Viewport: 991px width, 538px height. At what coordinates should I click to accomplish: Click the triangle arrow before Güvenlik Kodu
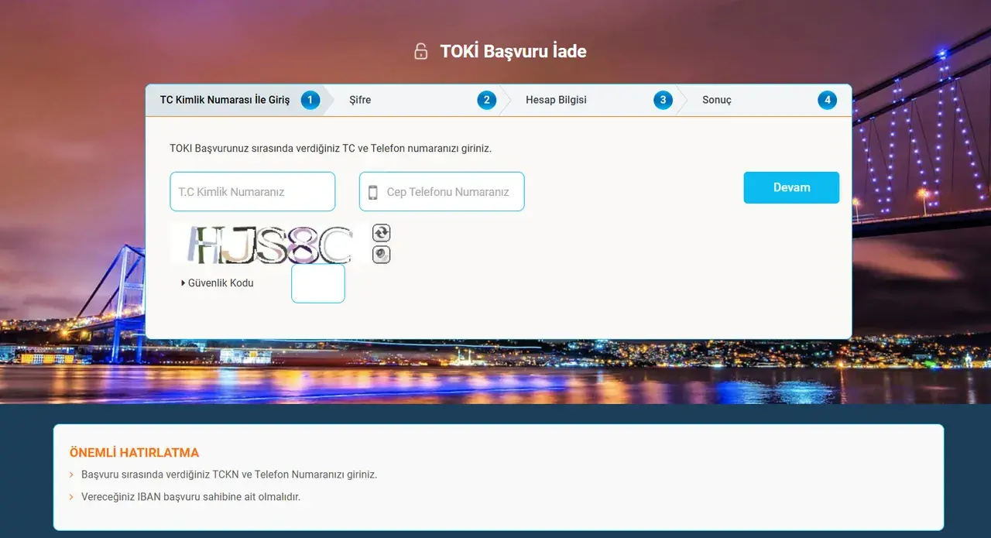coord(183,283)
